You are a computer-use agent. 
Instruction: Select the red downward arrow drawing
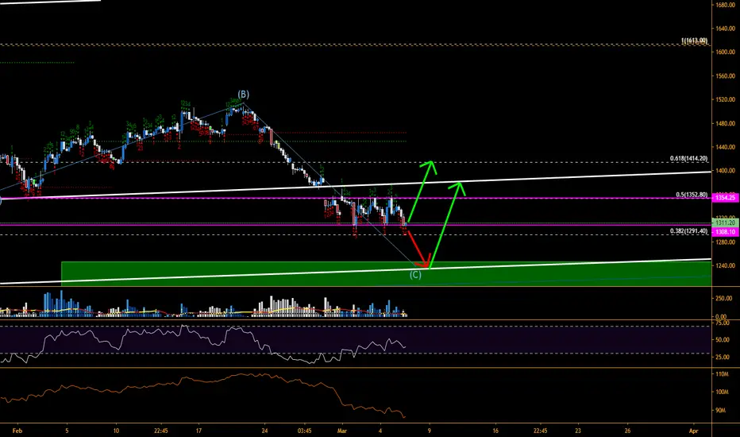point(419,249)
